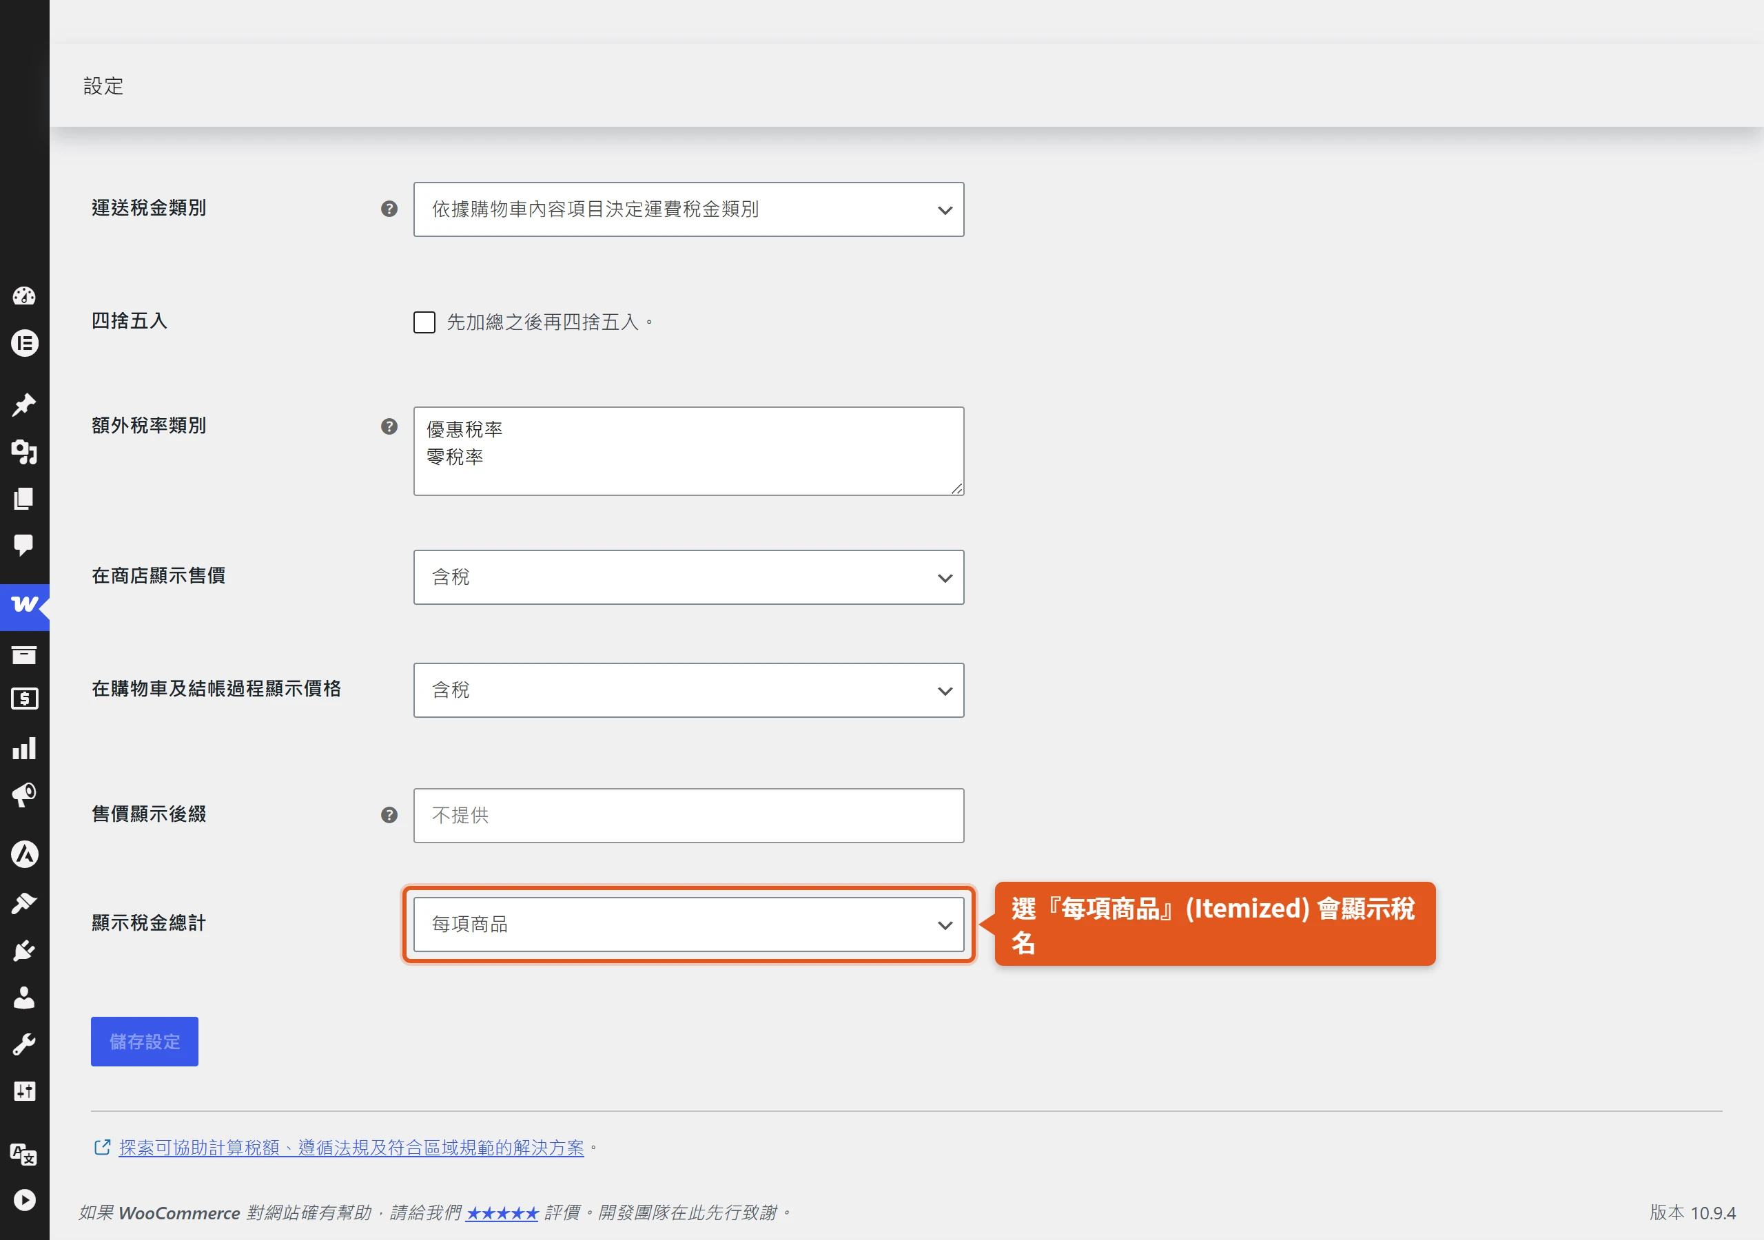Open the translation language sidebar icon

click(24, 1153)
